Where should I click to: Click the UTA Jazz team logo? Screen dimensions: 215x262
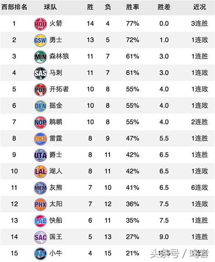click(40, 155)
